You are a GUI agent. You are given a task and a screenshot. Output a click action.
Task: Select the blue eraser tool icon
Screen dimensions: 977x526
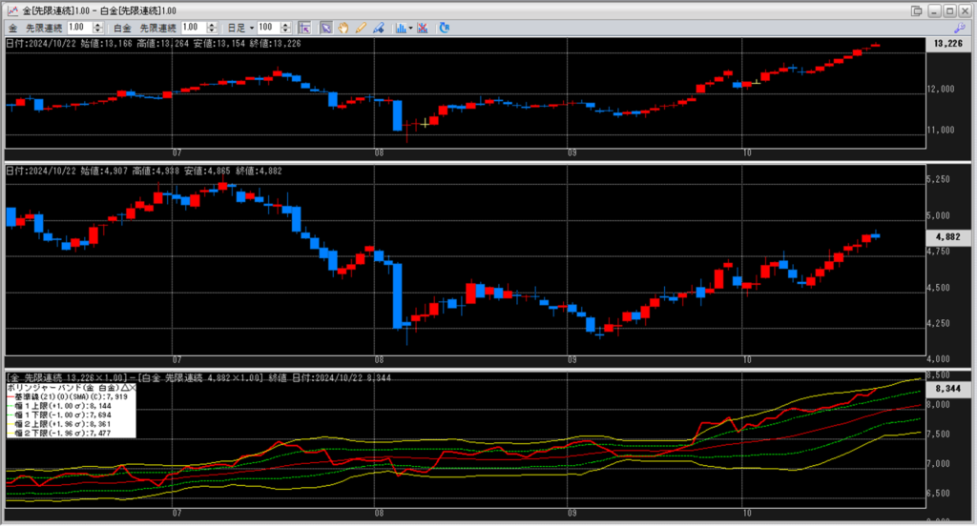click(x=379, y=28)
